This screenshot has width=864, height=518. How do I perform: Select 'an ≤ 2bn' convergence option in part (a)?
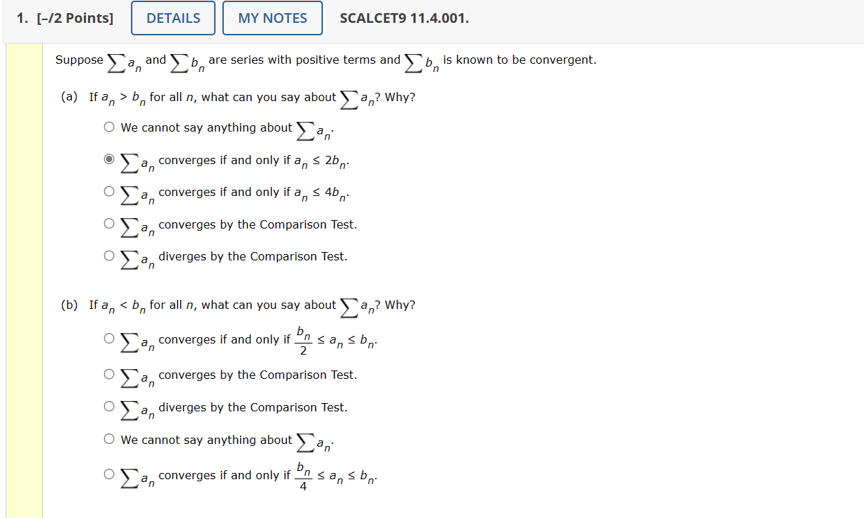pos(109,159)
